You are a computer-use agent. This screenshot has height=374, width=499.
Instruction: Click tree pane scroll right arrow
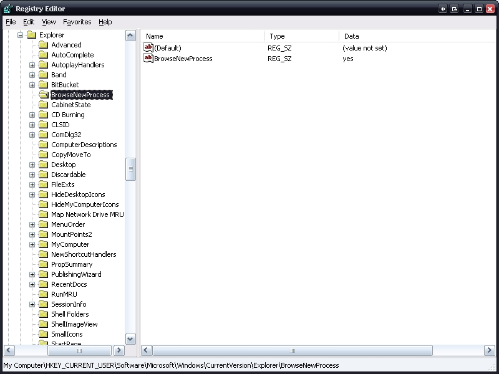coord(119,350)
